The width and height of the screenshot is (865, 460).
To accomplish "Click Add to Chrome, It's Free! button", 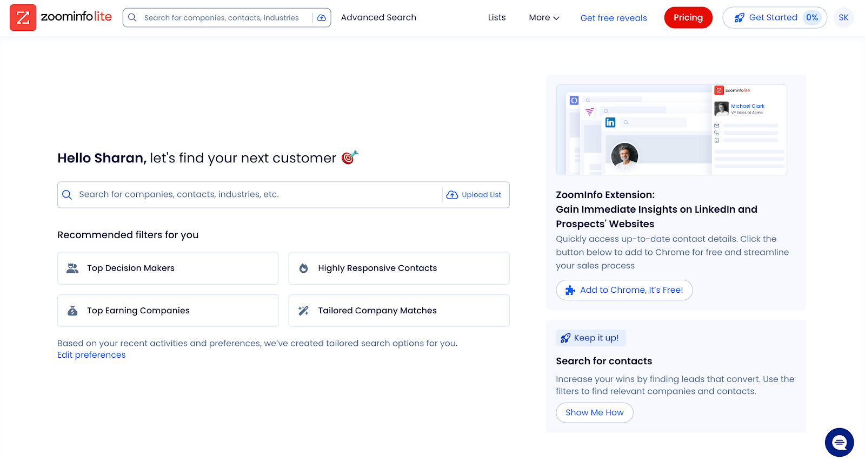I will click(624, 290).
